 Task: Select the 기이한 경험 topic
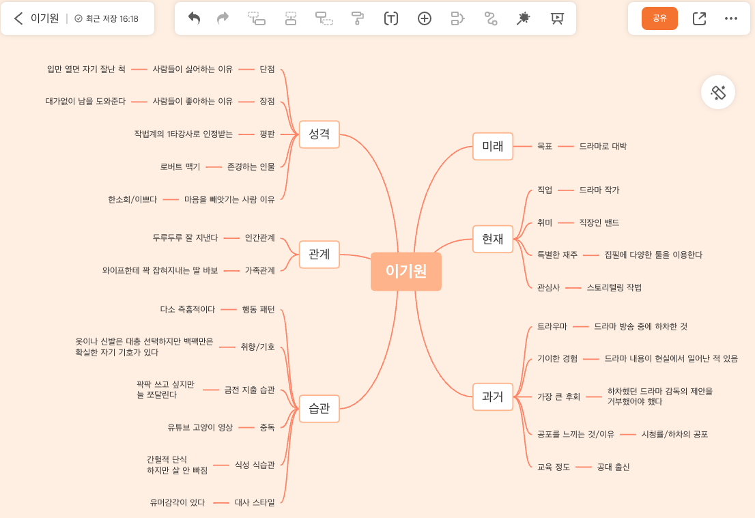(x=557, y=359)
